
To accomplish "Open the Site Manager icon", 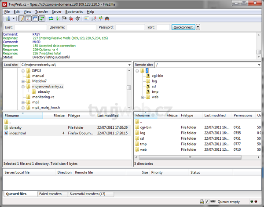I will (x=7, y=18).
